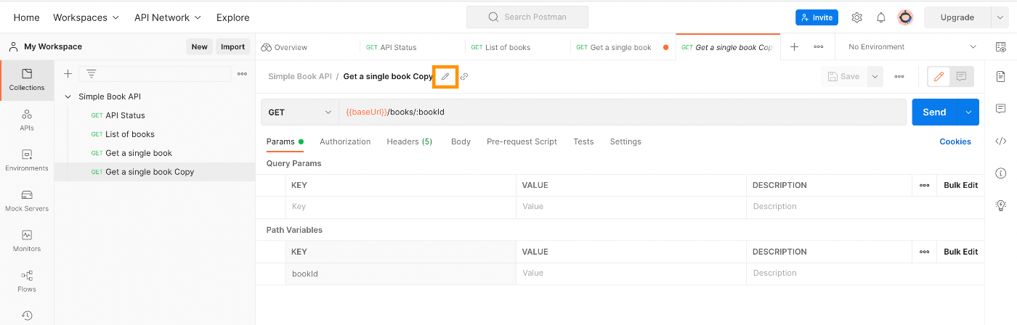This screenshot has width=1017, height=325.
Task: Switch to comment mode toggle
Action: click(x=961, y=76)
